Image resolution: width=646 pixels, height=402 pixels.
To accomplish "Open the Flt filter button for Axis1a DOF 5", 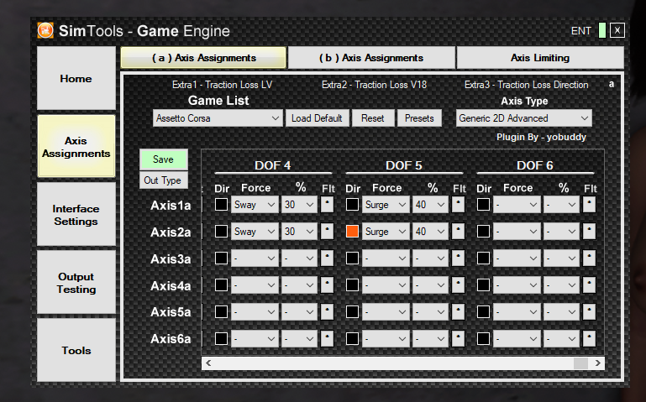I will pos(458,205).
